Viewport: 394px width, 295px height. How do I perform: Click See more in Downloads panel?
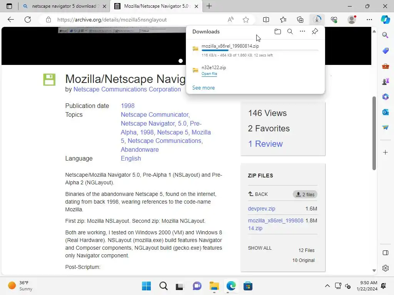pyautogui.click(x=204, y=88)
